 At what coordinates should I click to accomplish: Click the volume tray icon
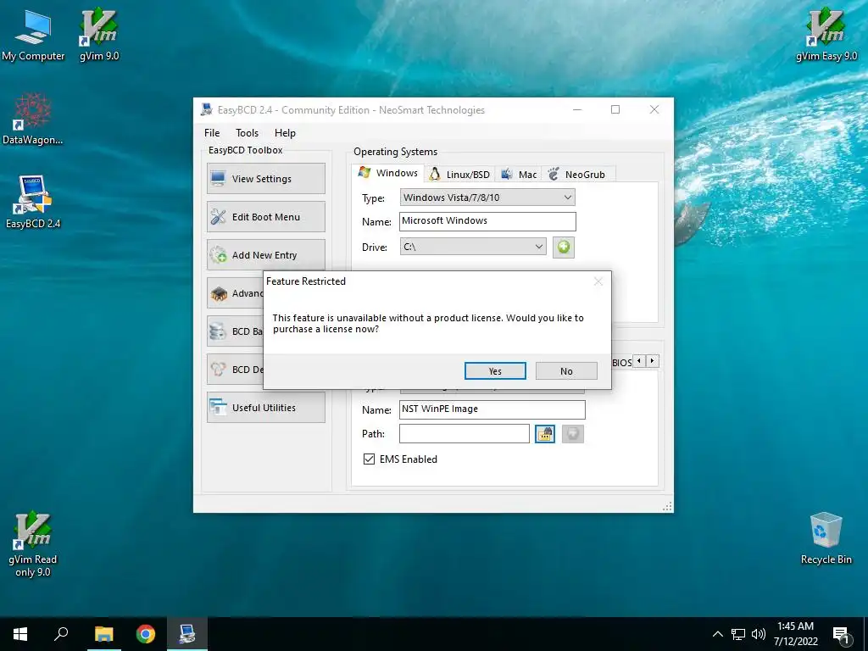pos(759,634)
